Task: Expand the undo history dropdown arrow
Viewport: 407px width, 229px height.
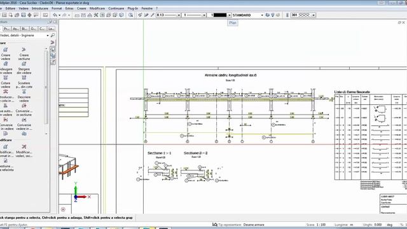Action: [59, 15]
